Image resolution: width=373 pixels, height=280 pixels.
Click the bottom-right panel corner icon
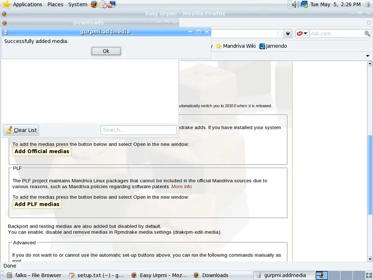(x=369, y=275)
